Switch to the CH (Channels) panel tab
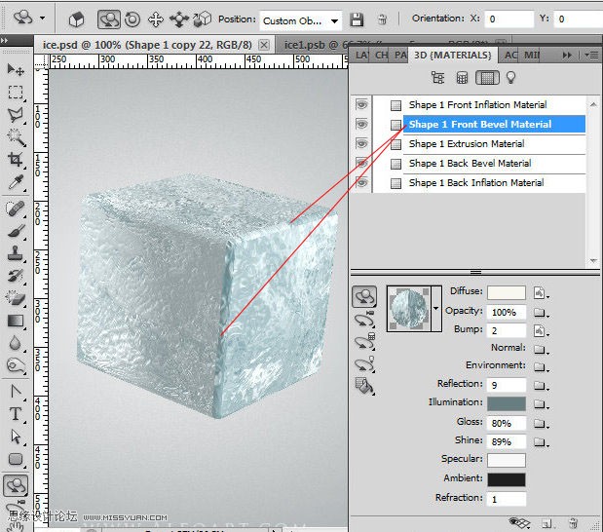This screenshot has height=532, width=603. (x=381, y=55)
